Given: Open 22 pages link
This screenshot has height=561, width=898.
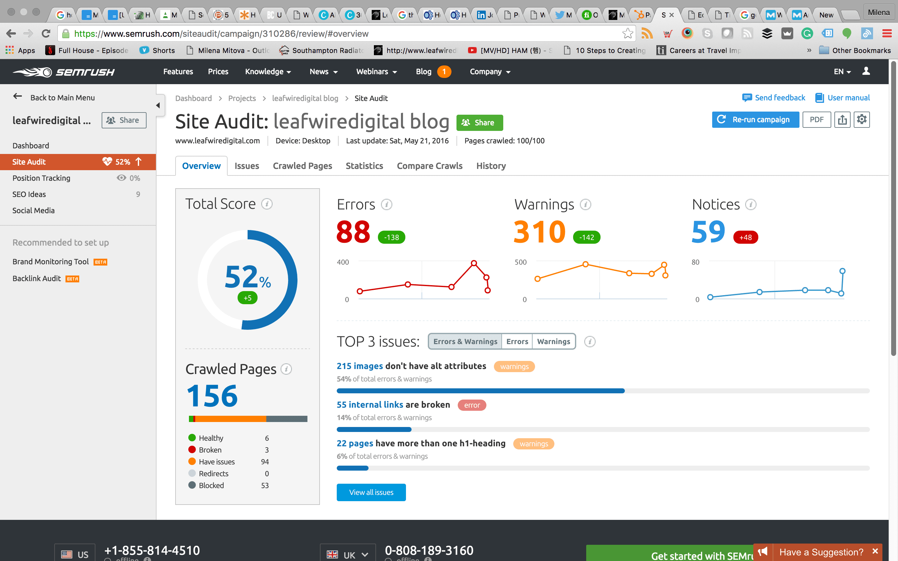Looking at the screenshot, I should 355,443.
